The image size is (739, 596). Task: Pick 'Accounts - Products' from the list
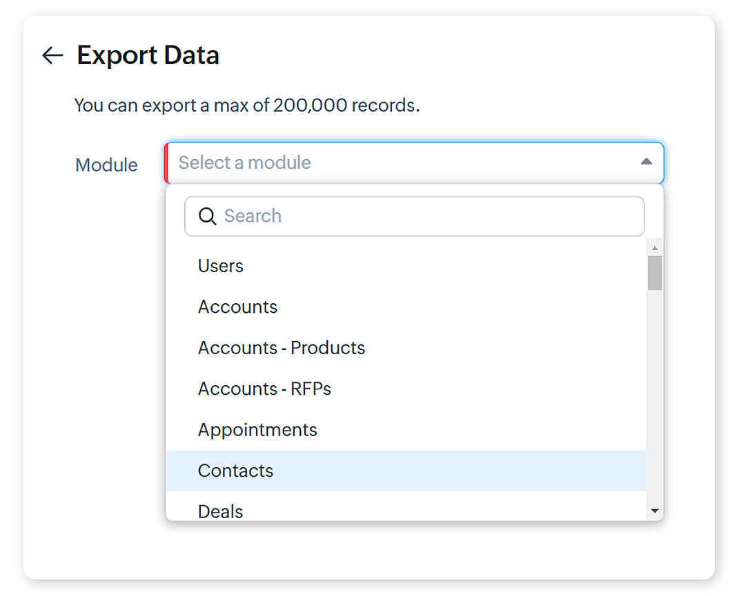tap(282, 348)
